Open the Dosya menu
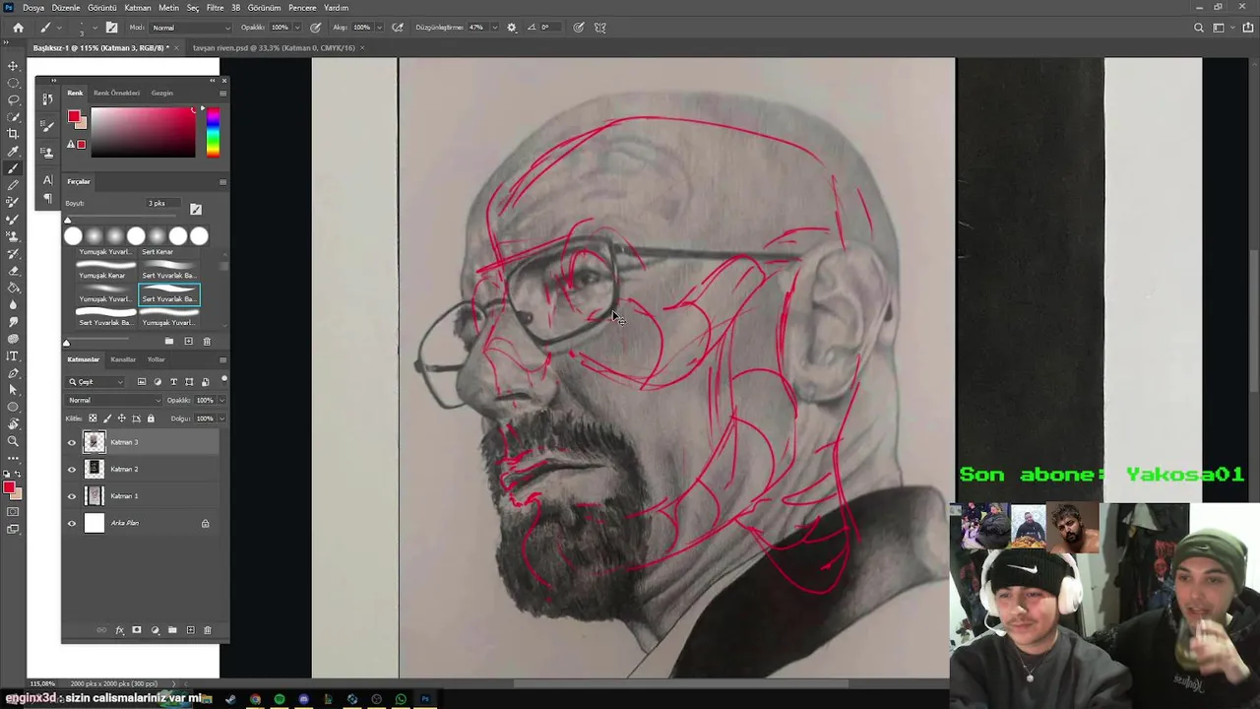This screenshot has width=1260, height=709. 32,8
